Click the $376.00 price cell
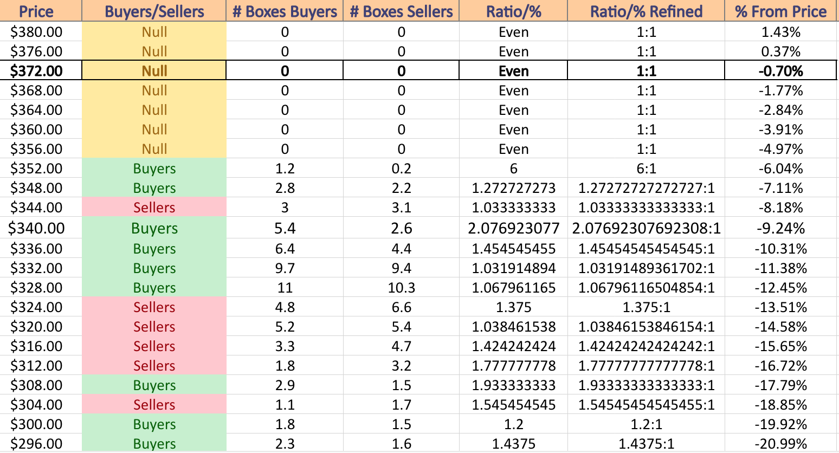 41,51
